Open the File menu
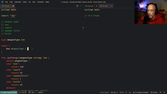167x94 pixels. 7,2
